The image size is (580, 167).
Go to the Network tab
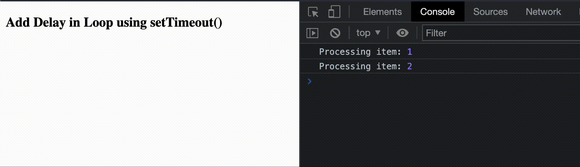[x=543, y=12]
